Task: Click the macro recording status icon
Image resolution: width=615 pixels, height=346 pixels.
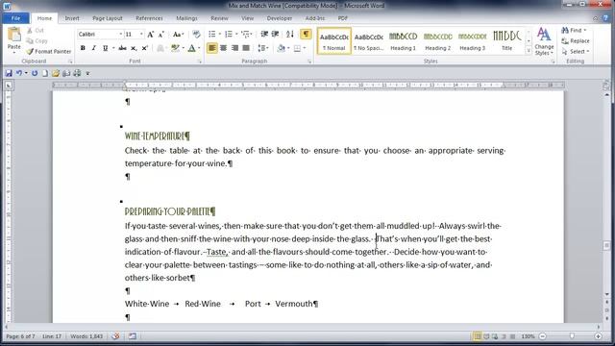Action: [133, 336]
